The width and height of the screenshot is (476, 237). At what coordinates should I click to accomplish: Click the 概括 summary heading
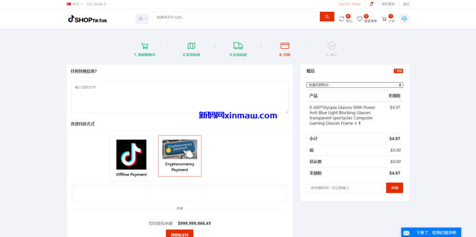[x=311, y=71]
